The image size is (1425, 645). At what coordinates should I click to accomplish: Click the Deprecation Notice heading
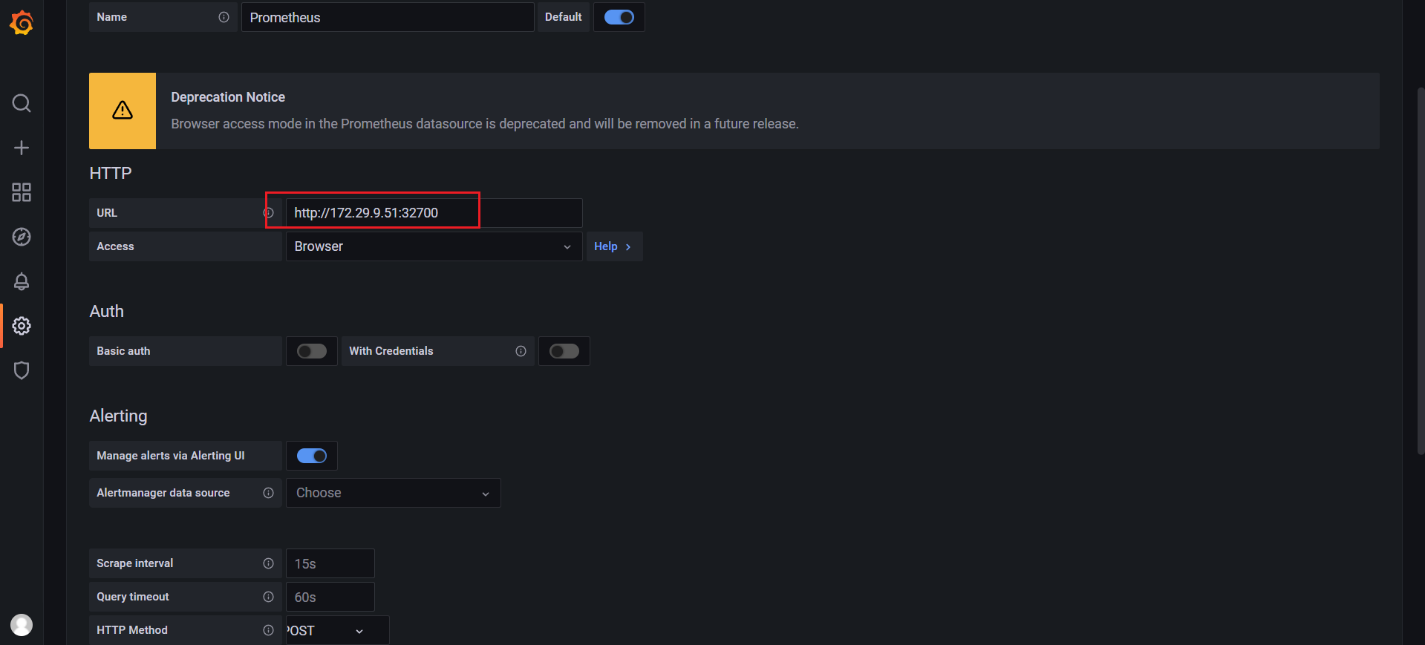(x=228, y=97)
